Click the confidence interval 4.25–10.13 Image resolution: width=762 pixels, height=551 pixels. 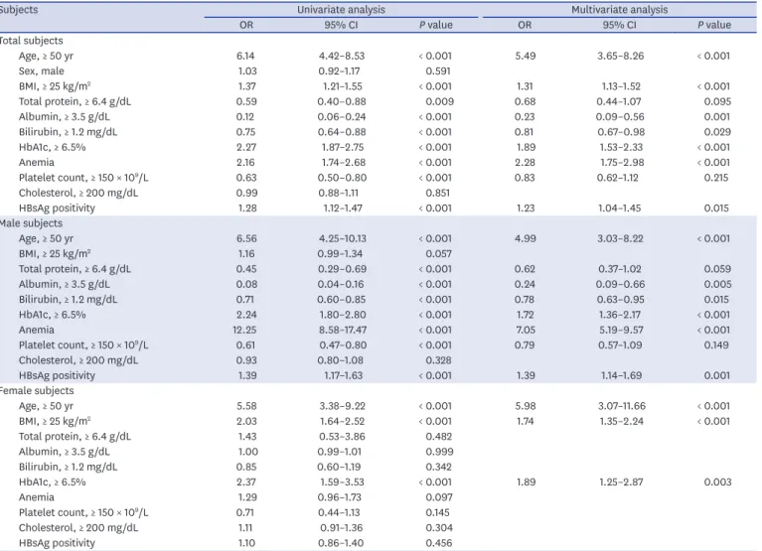coord(343,238)
